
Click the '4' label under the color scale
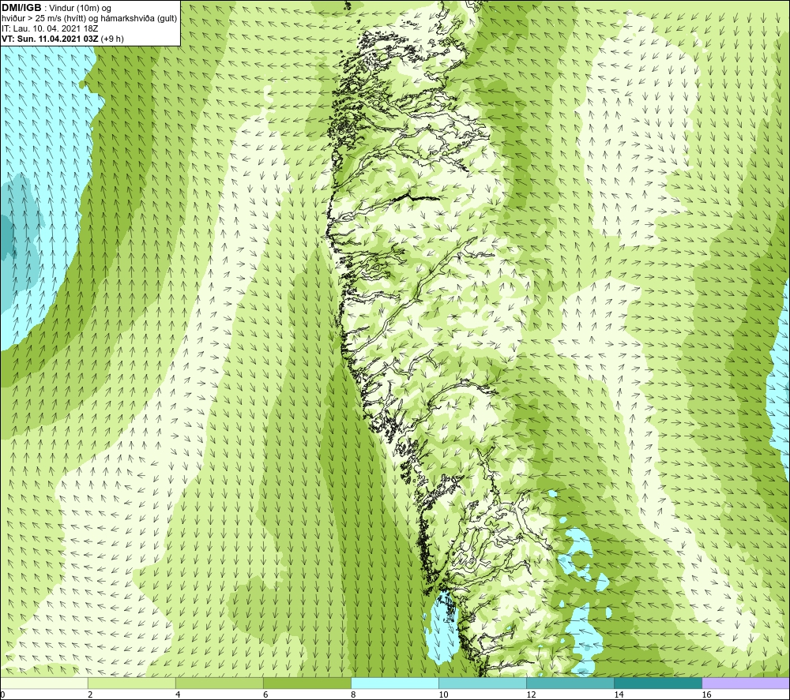(x=178, y=695)
